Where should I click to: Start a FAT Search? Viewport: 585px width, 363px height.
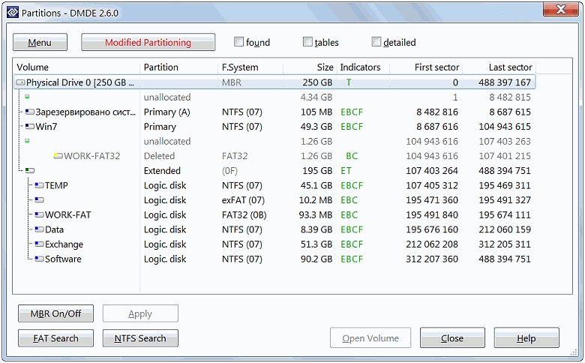point(55,338)
